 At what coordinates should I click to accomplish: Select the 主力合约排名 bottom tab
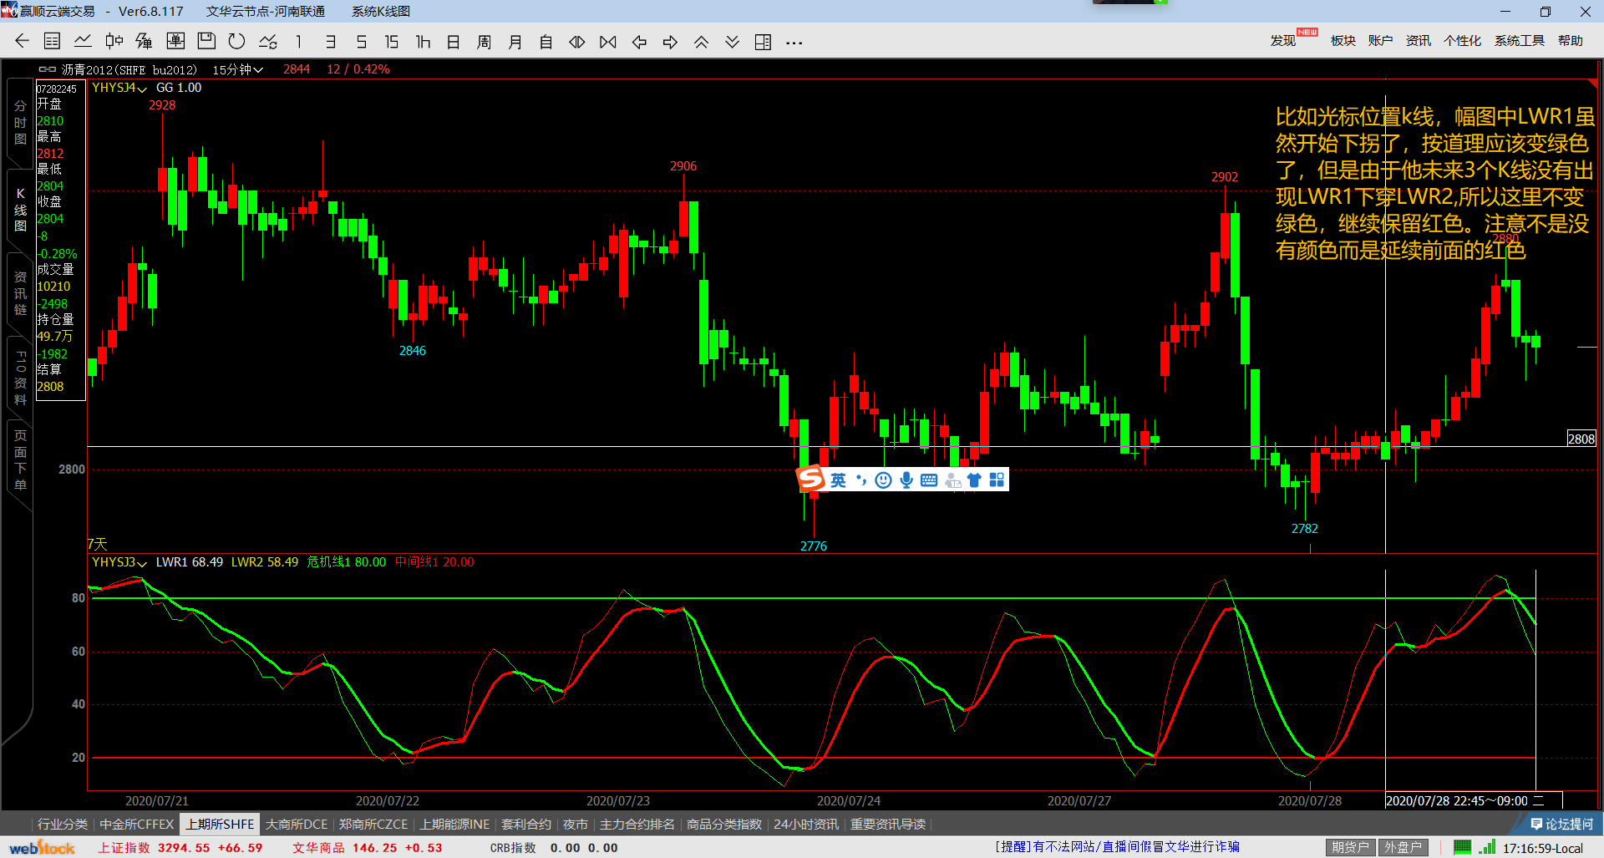click(x=637, y=825)
